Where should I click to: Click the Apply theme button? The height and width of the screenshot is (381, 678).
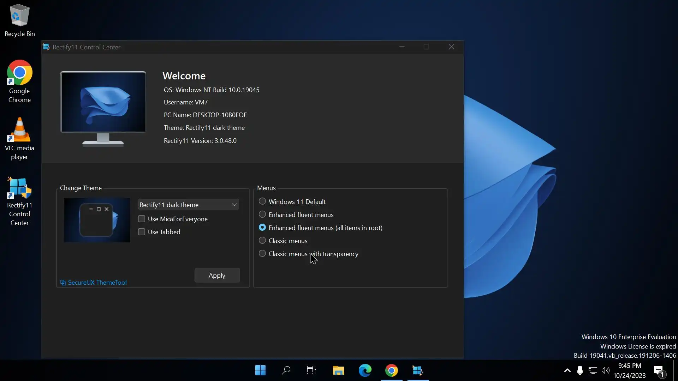click(217, 276)
